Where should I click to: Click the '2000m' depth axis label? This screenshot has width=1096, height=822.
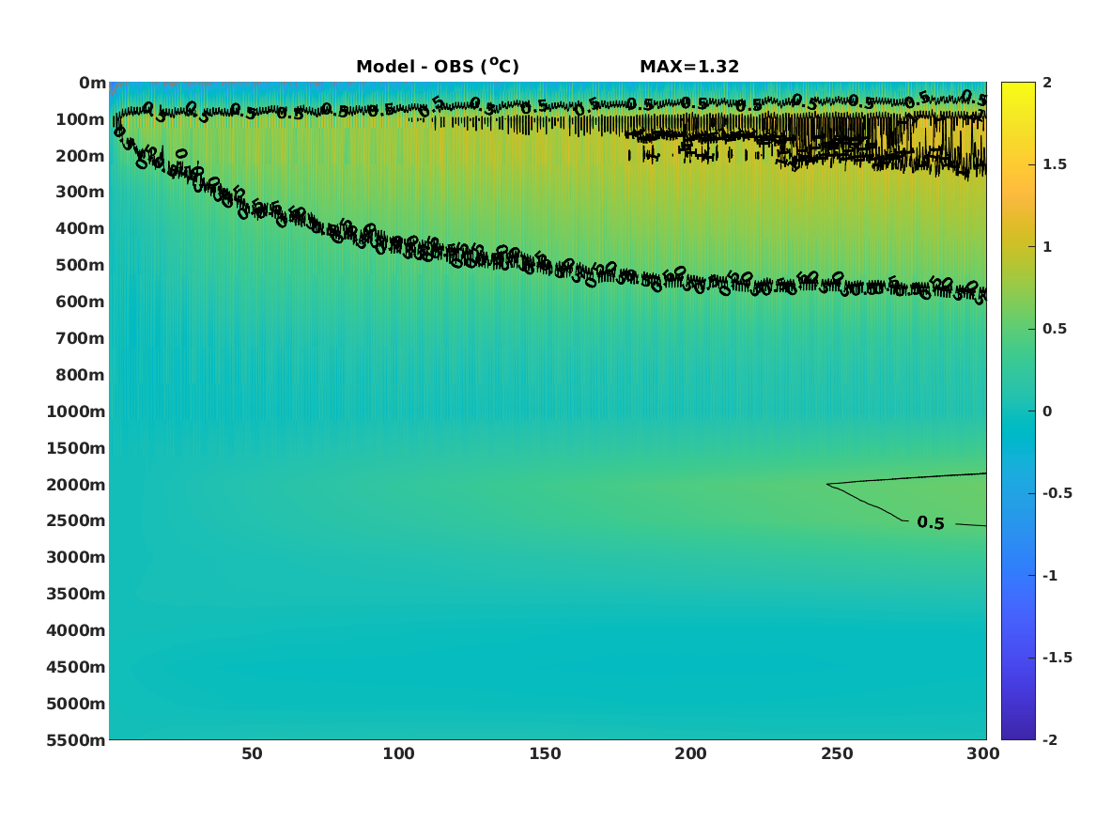click(76, 485)
